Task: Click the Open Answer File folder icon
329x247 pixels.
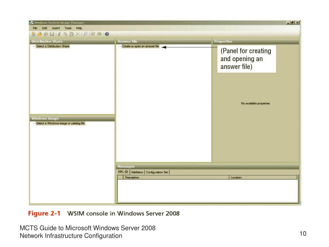Action: pyautogui.click(x=40, y=34)
